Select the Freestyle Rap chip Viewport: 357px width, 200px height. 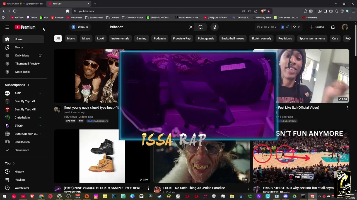coord(182,38)
